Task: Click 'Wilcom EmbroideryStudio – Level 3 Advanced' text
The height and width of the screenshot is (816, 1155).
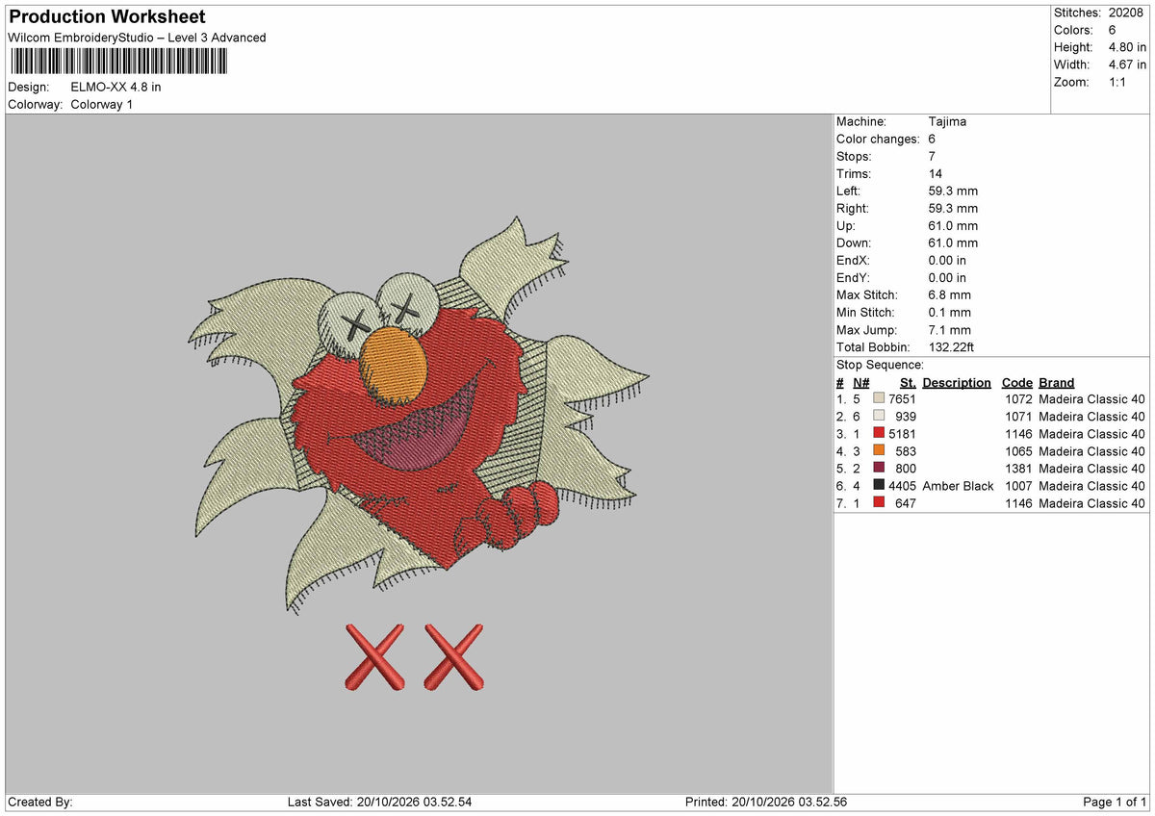Action: [137, 38]
